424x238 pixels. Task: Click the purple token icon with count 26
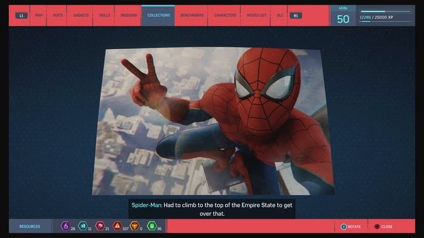click(x=66, y=226)
